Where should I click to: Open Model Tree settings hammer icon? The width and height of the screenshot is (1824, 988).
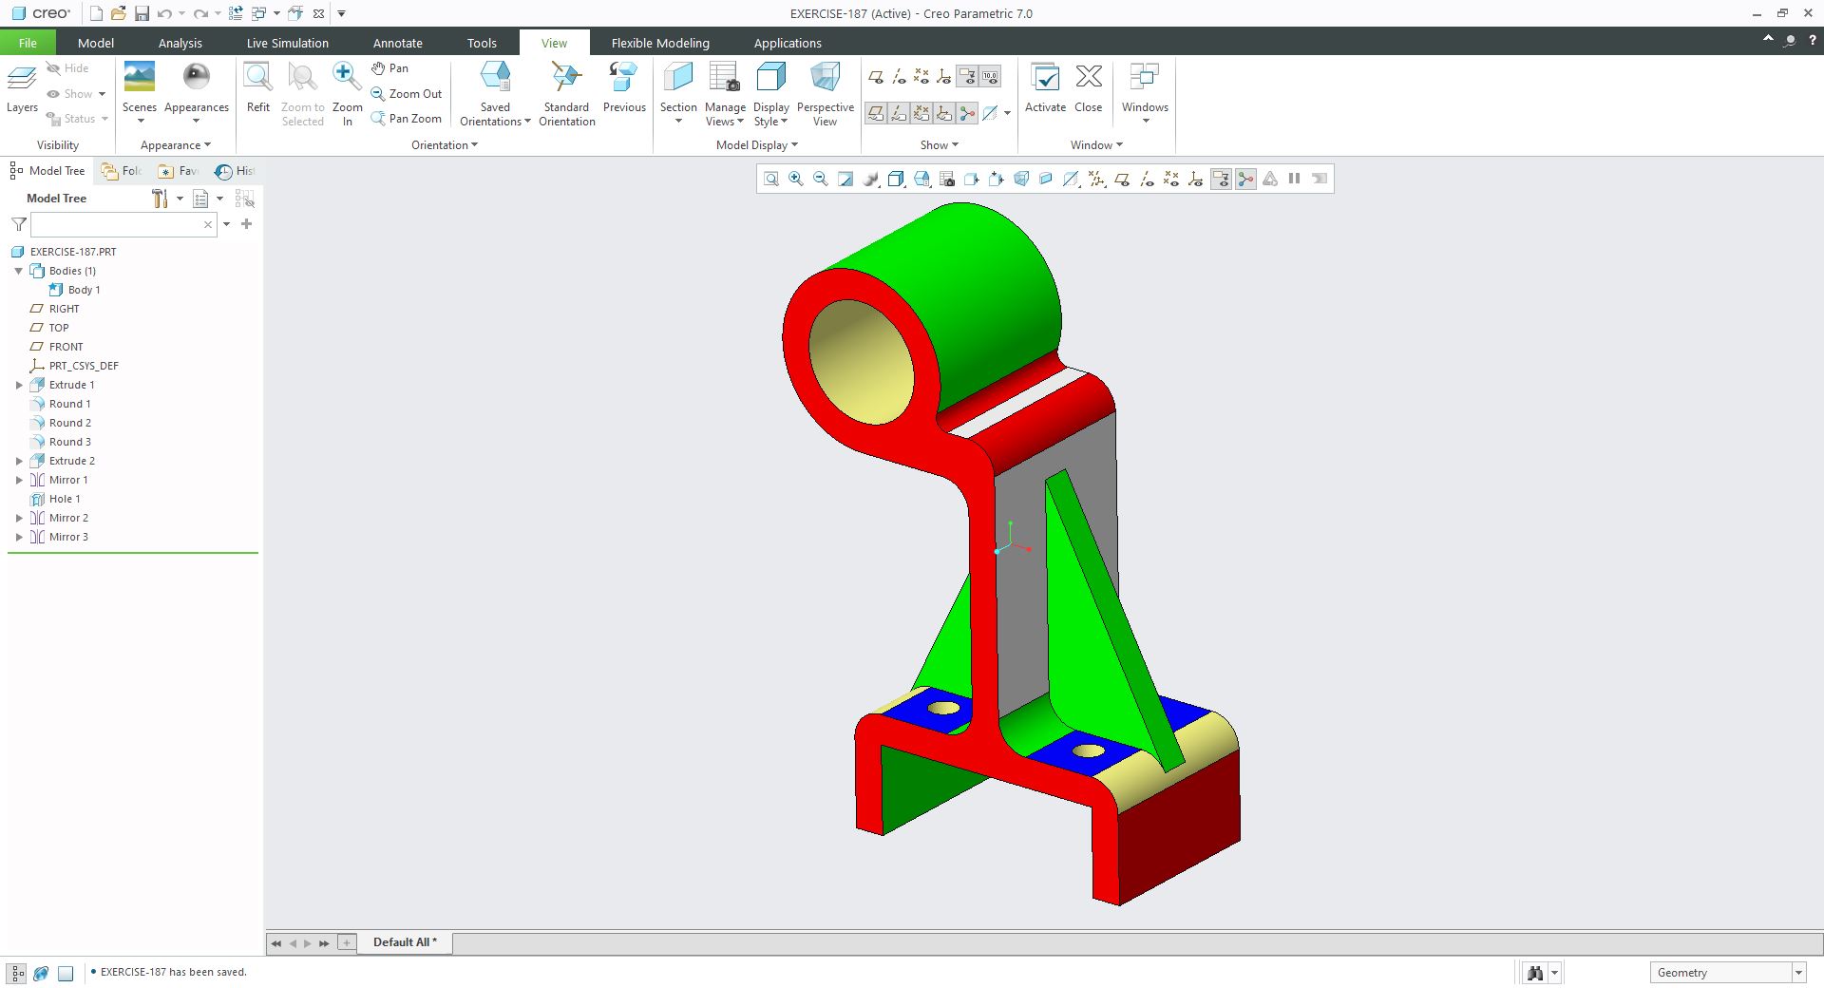coord(160,198)
